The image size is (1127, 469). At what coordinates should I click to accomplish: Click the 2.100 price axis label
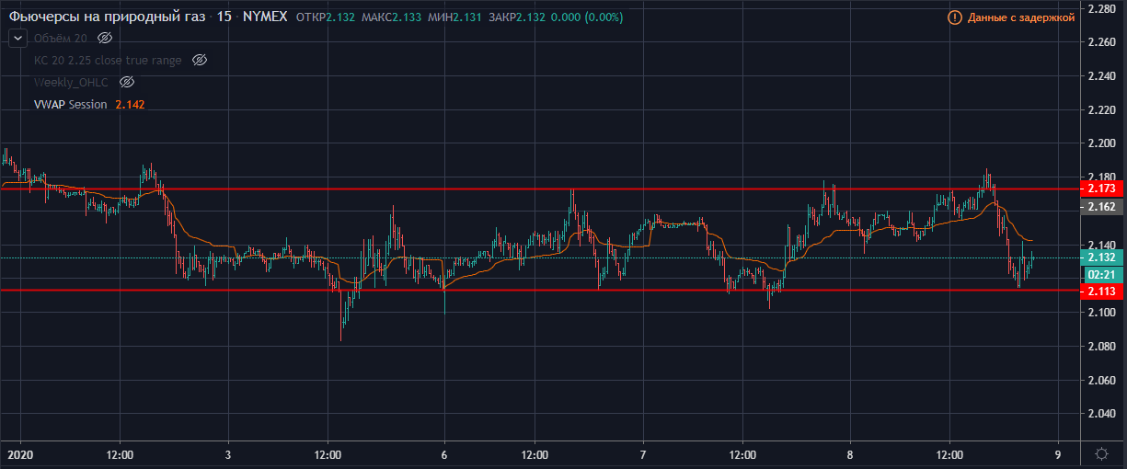(x=1102, y=313)
